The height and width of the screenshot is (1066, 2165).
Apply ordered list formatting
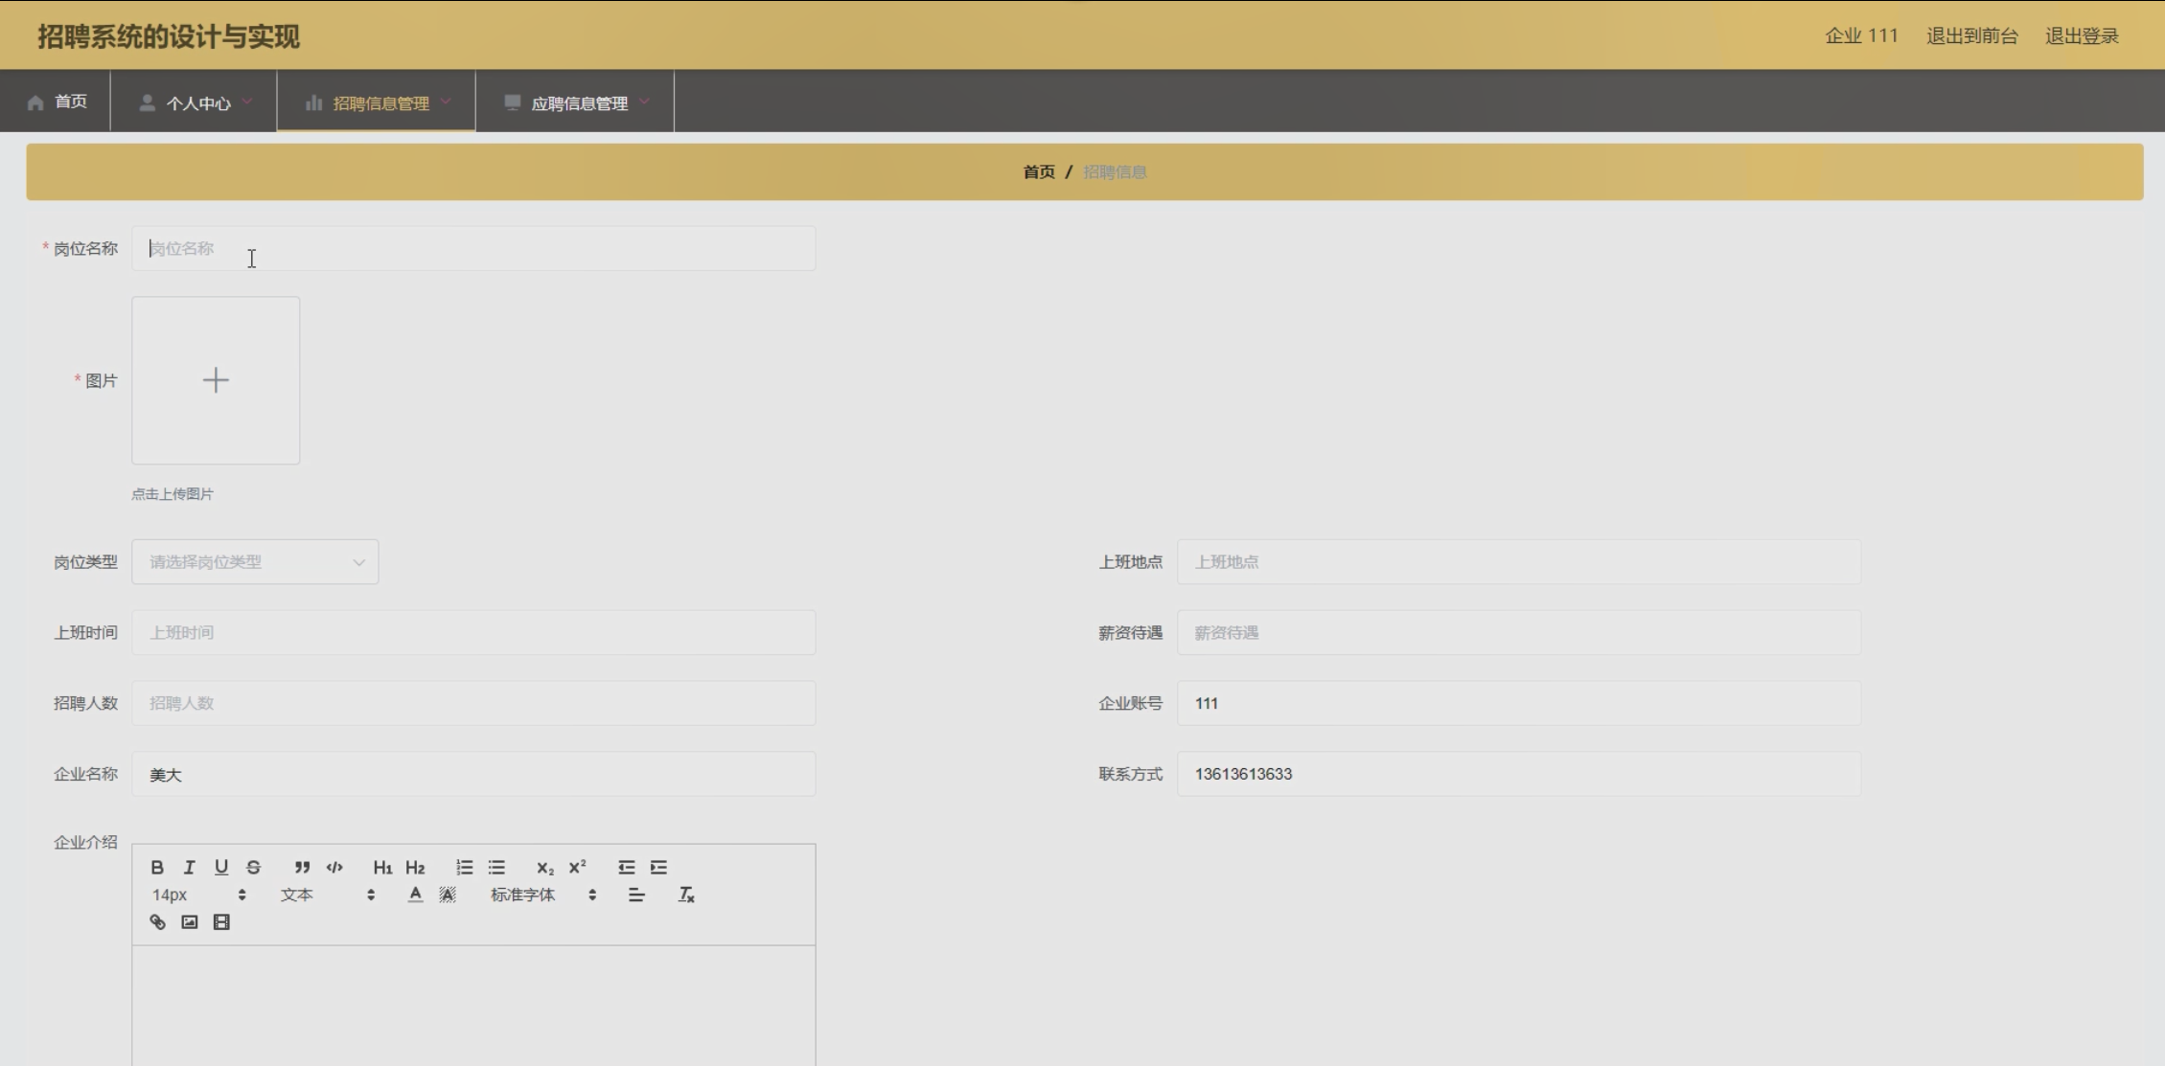click(x=465, y=868)
